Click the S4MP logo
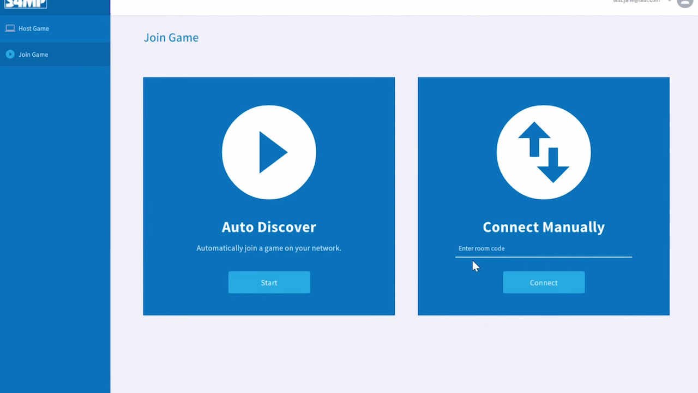The height and width of the screenshot is (393, 698). pyautogui.click(x=26, y=4)
